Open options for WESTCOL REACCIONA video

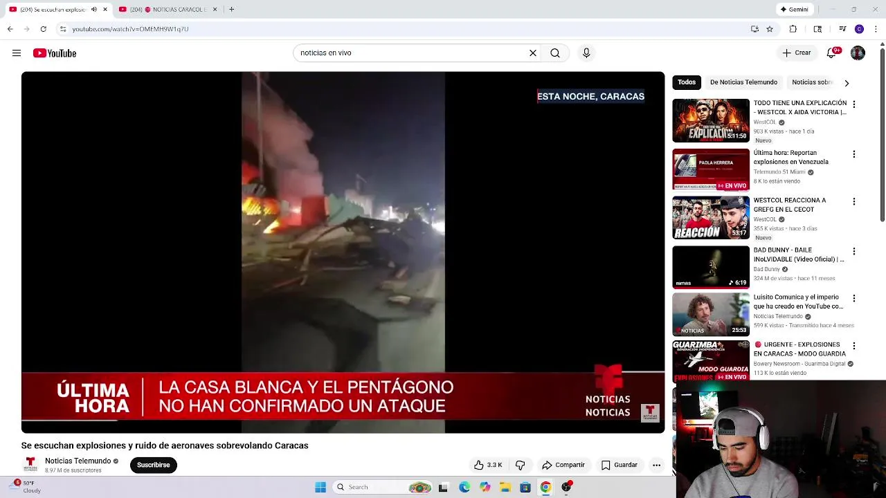(853, 202)
